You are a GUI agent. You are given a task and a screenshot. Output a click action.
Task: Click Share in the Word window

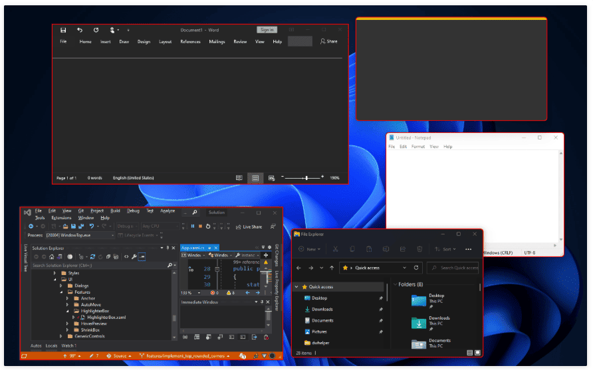[x=329, y=42]
